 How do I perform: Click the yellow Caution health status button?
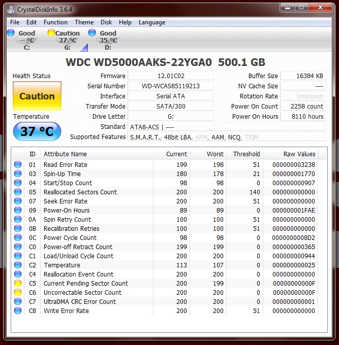coord(37,96)
